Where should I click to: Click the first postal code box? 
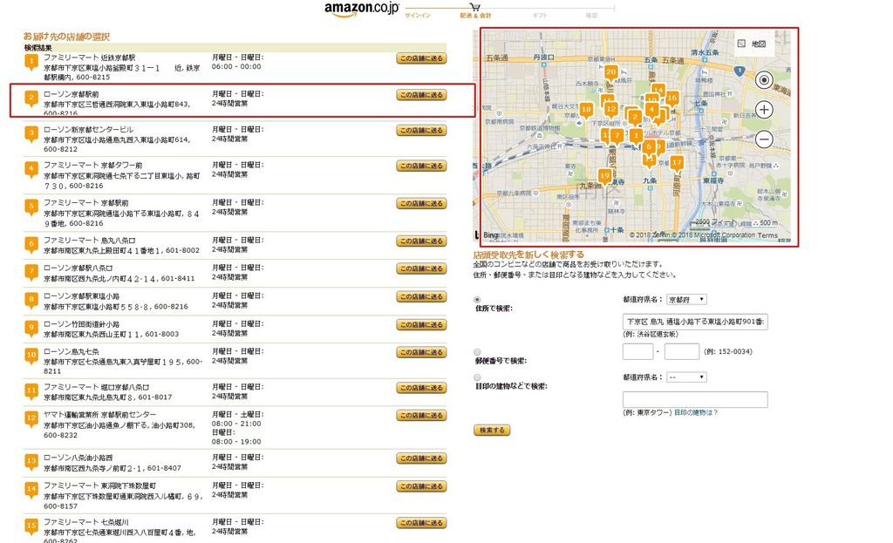pos(637,351)
